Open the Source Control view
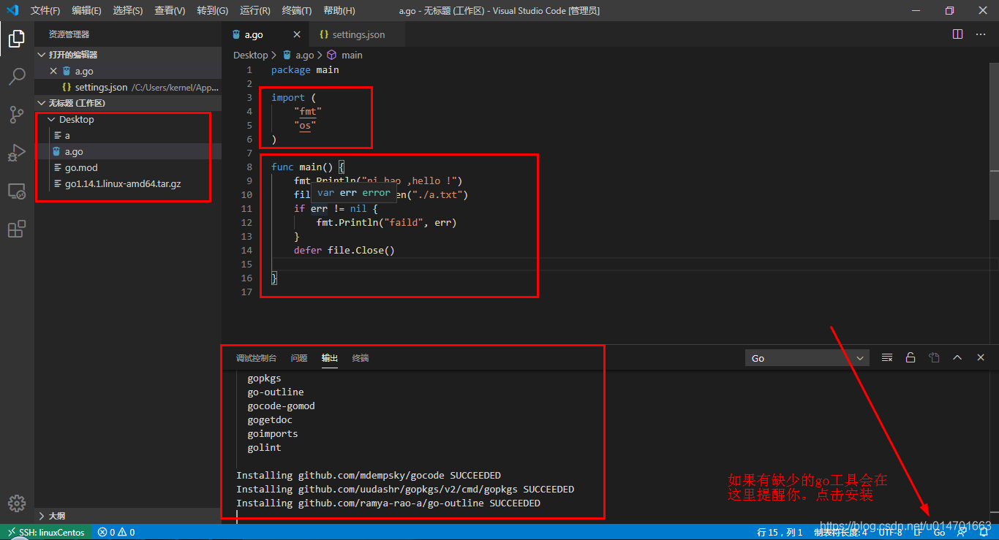Image resolution: width=999 pixels, height=540 pixels. pyautogui.click(x=17, y=115)
